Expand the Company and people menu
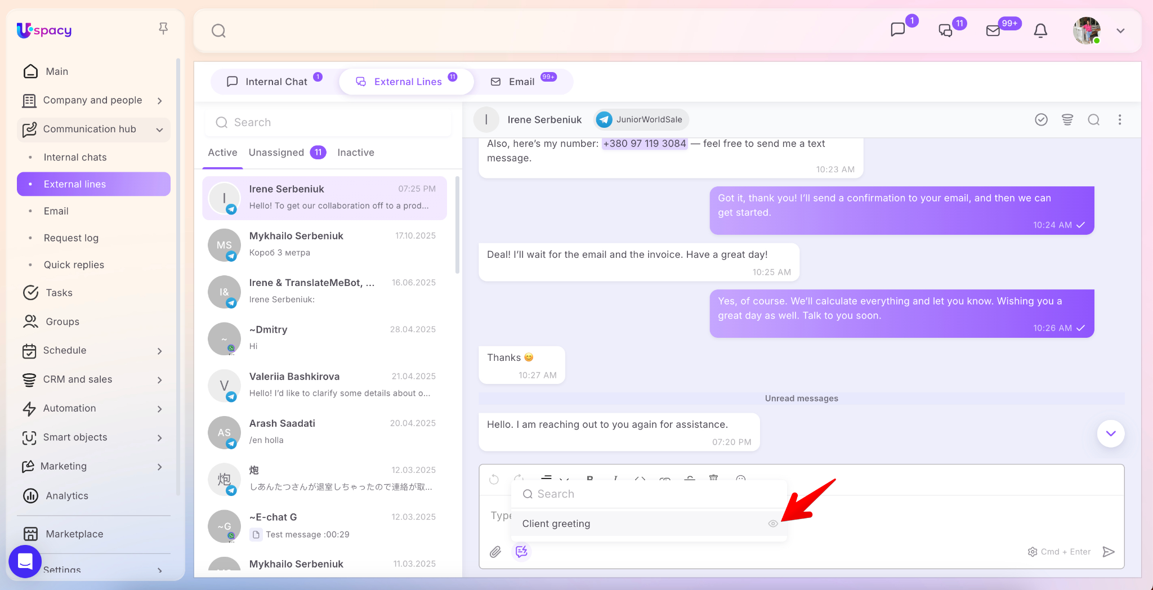Image resolution: width=1153 pixels, height=590 pixels. 160,101
